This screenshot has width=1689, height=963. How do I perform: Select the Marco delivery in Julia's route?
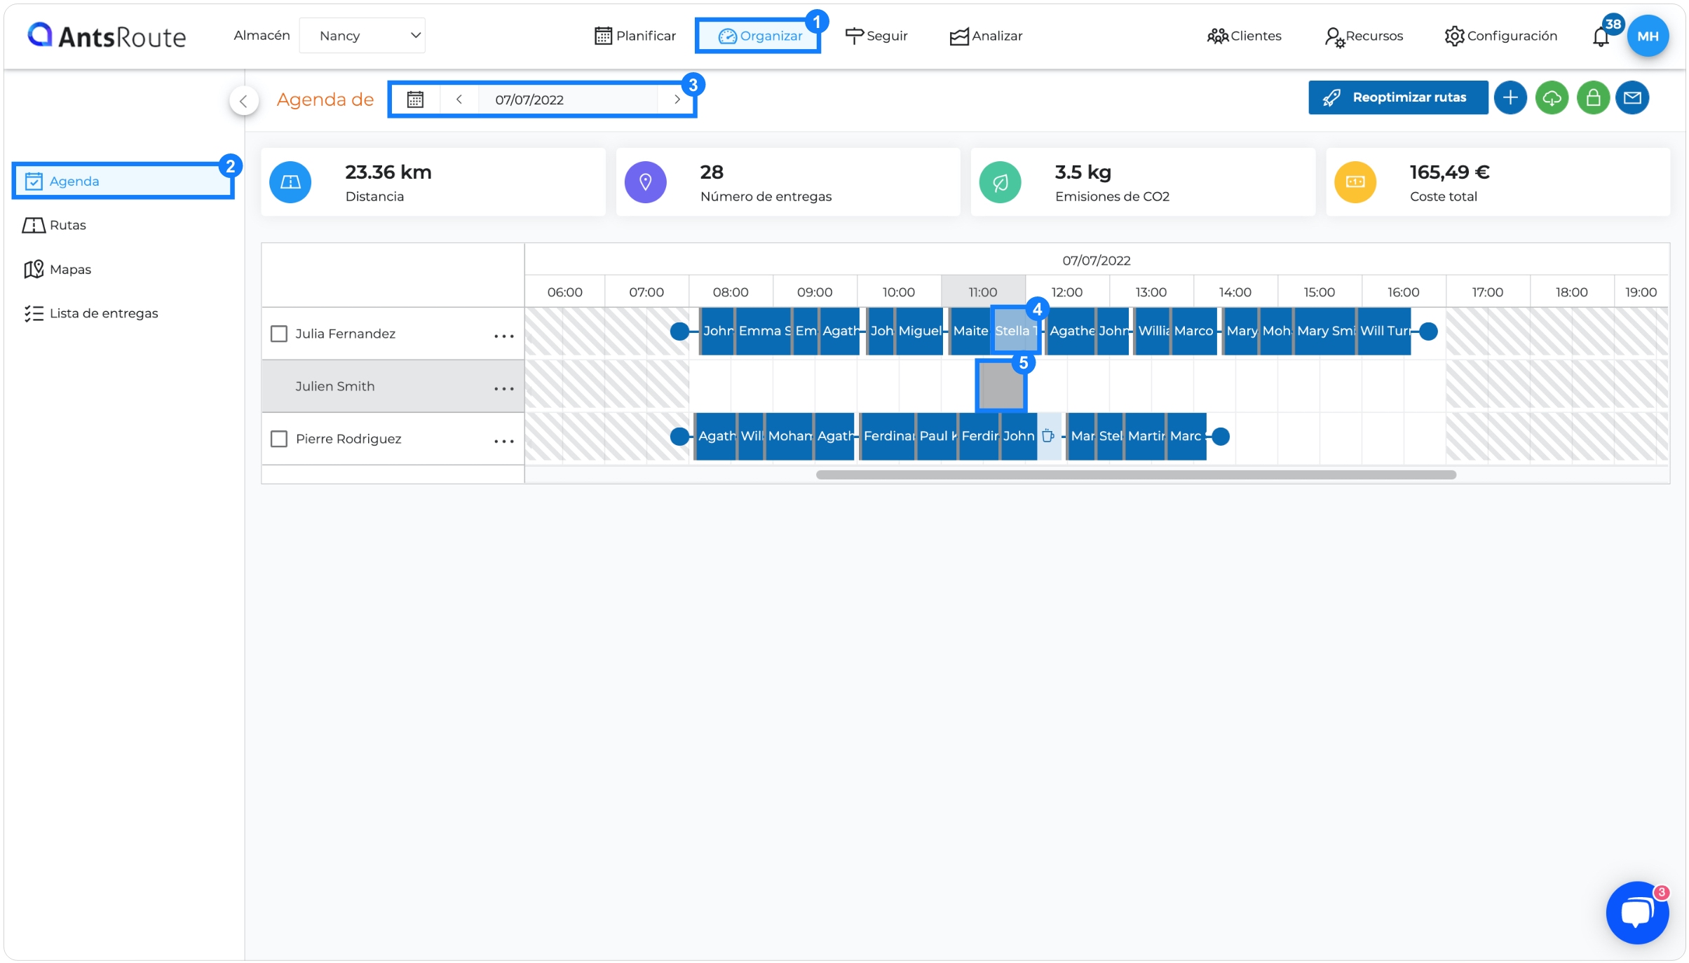[1194, 331]
